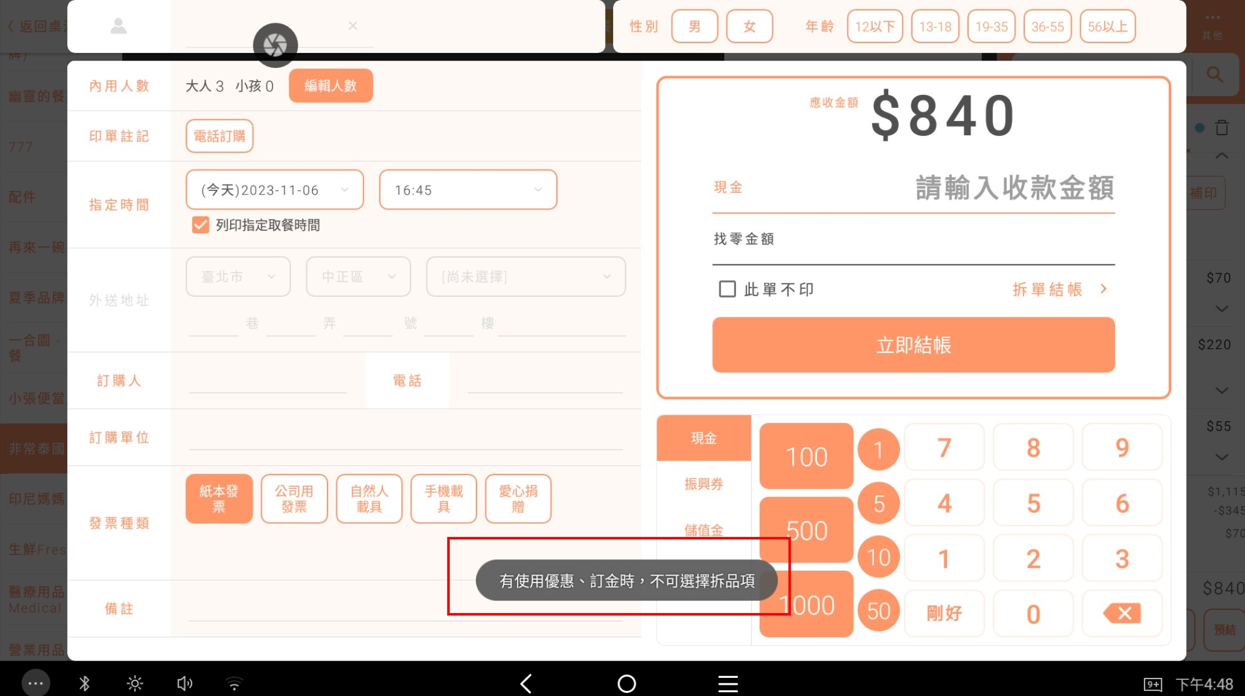This screenshot has height=696, width=1245.
Task: Expand the 臺北市 city dropdown
Action: pos(238,276)
